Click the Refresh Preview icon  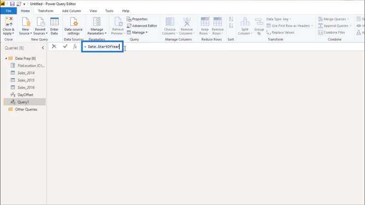pos(118,22)
